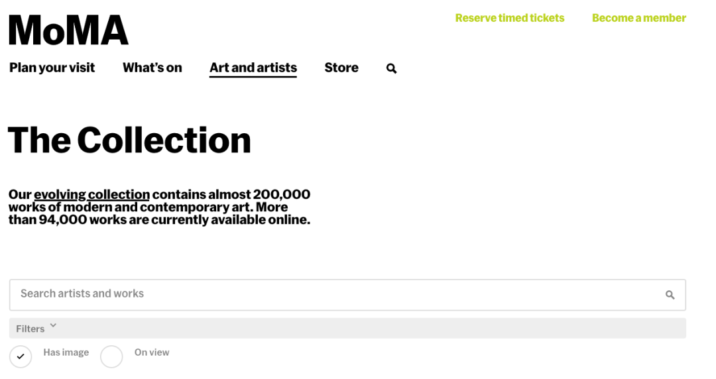Image resolution: width=716 pixels, height=379 pixels.
Task: Open the Plan your visit menu
Action: pyautogui.click(x=52, y=68)
